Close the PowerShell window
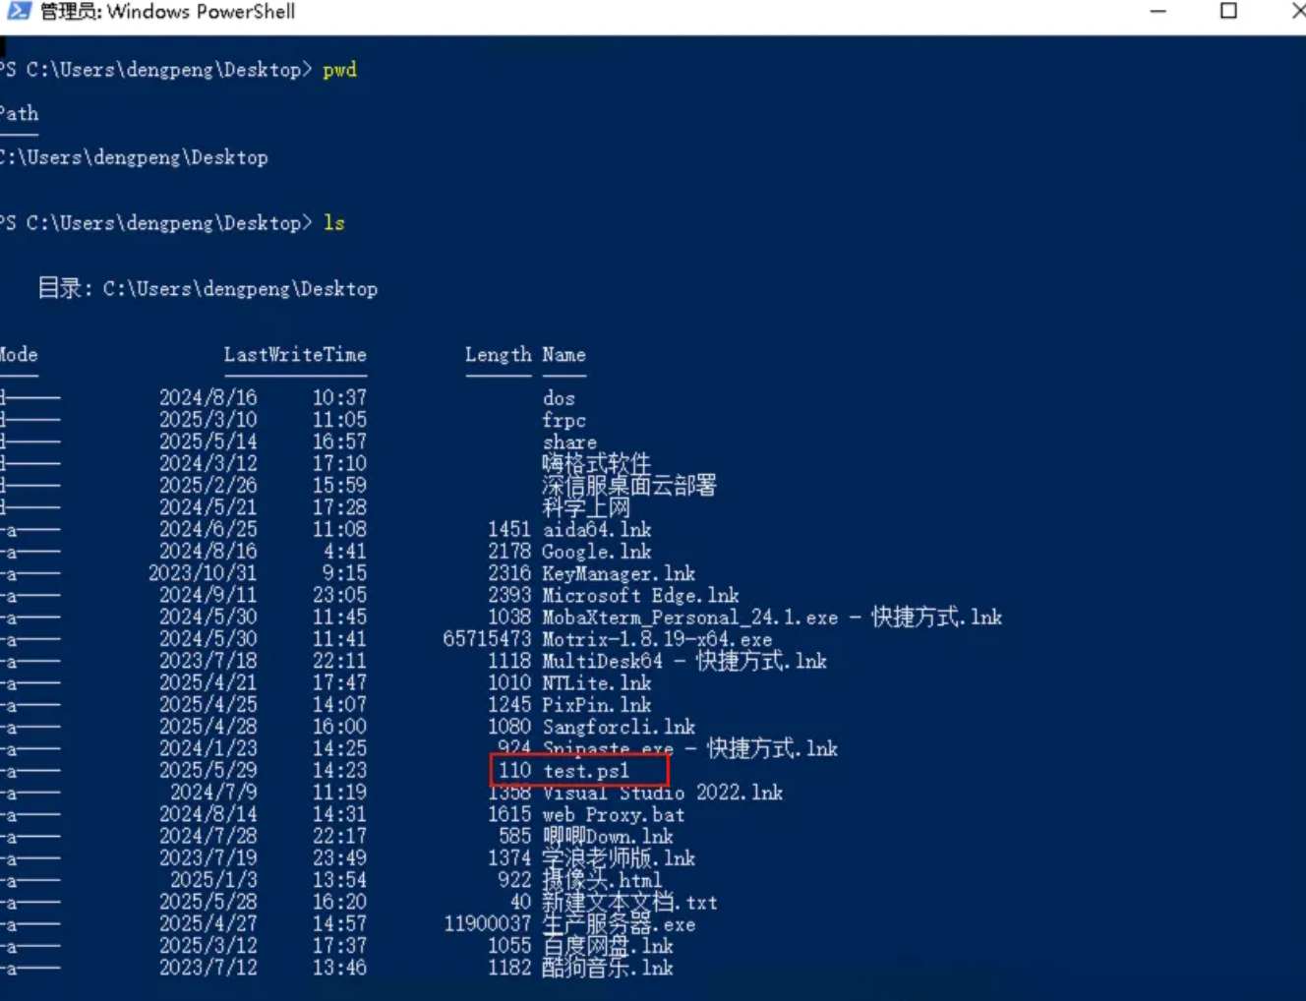 click(1297, 12)
